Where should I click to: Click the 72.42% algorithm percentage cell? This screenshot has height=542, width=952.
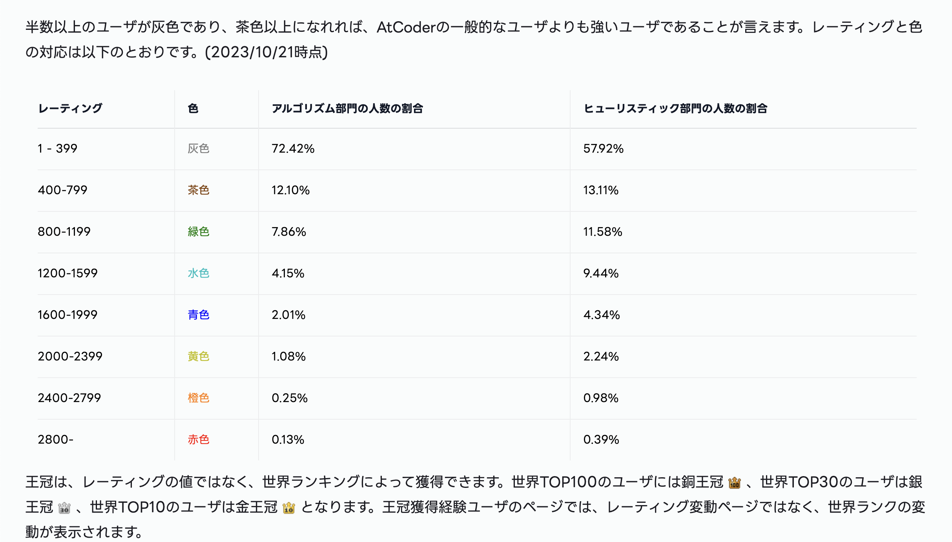click(x=293, y=149)
